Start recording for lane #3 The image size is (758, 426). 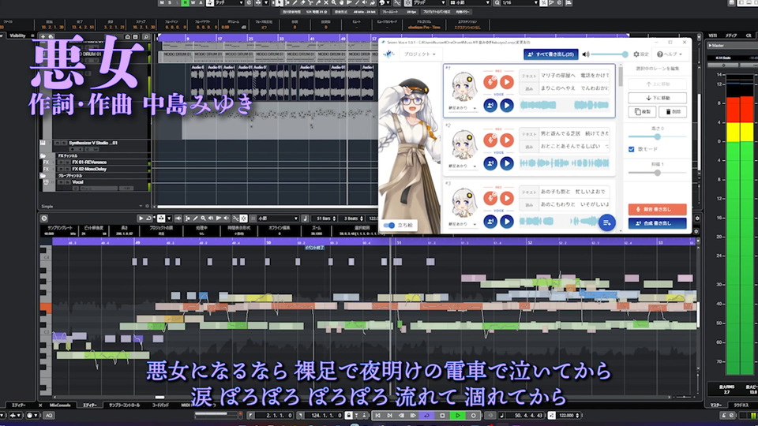[x=490, y=198]
